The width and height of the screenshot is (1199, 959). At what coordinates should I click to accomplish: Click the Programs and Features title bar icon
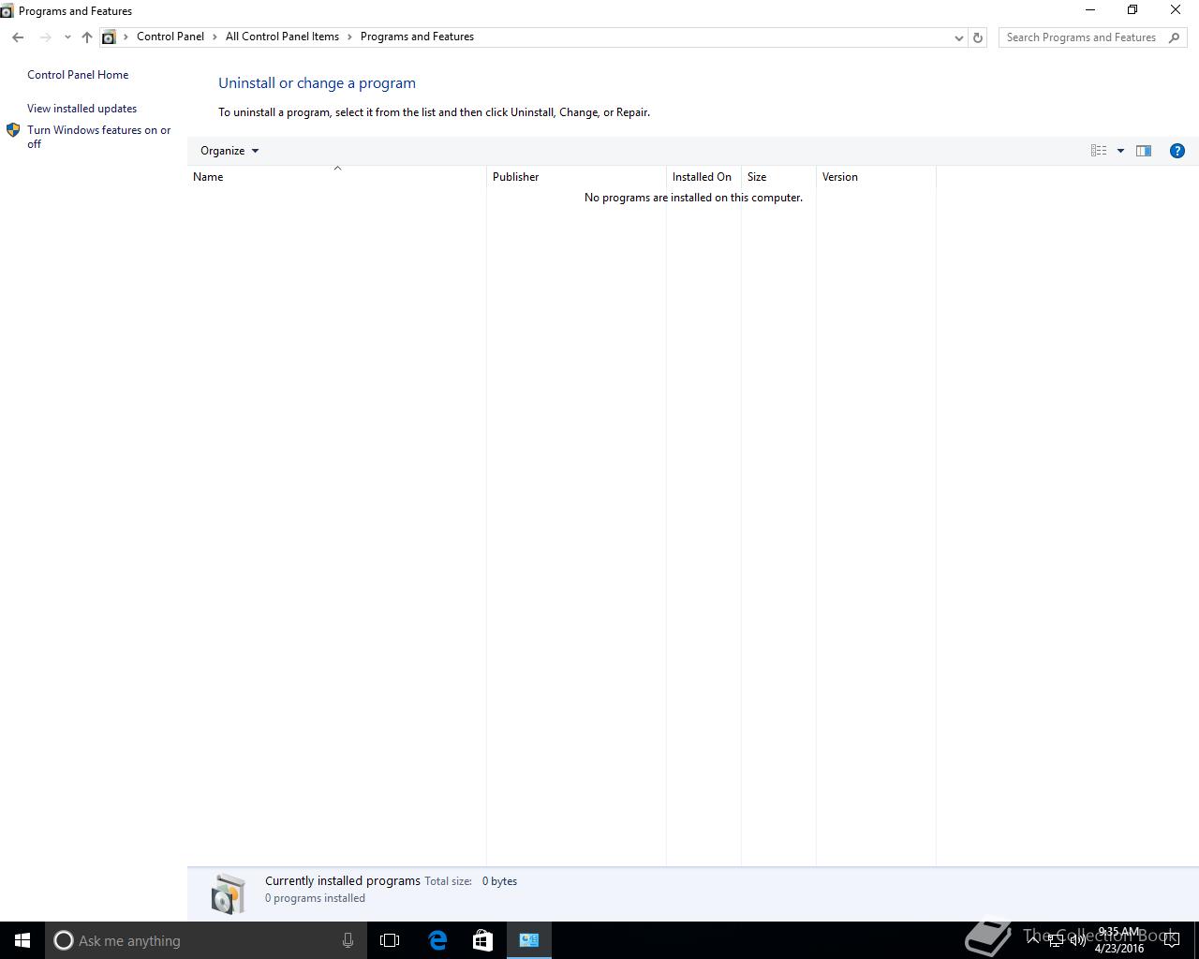pos(7,11)
